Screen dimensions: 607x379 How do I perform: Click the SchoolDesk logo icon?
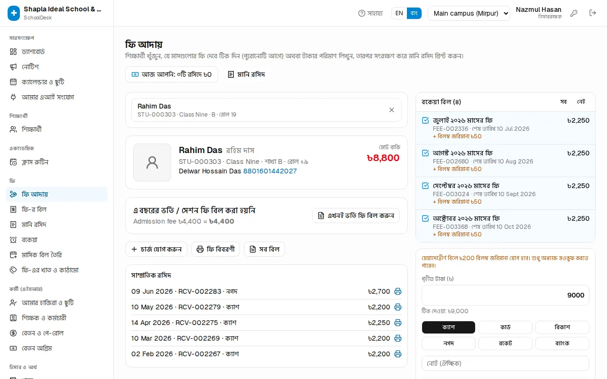(14, 13)
